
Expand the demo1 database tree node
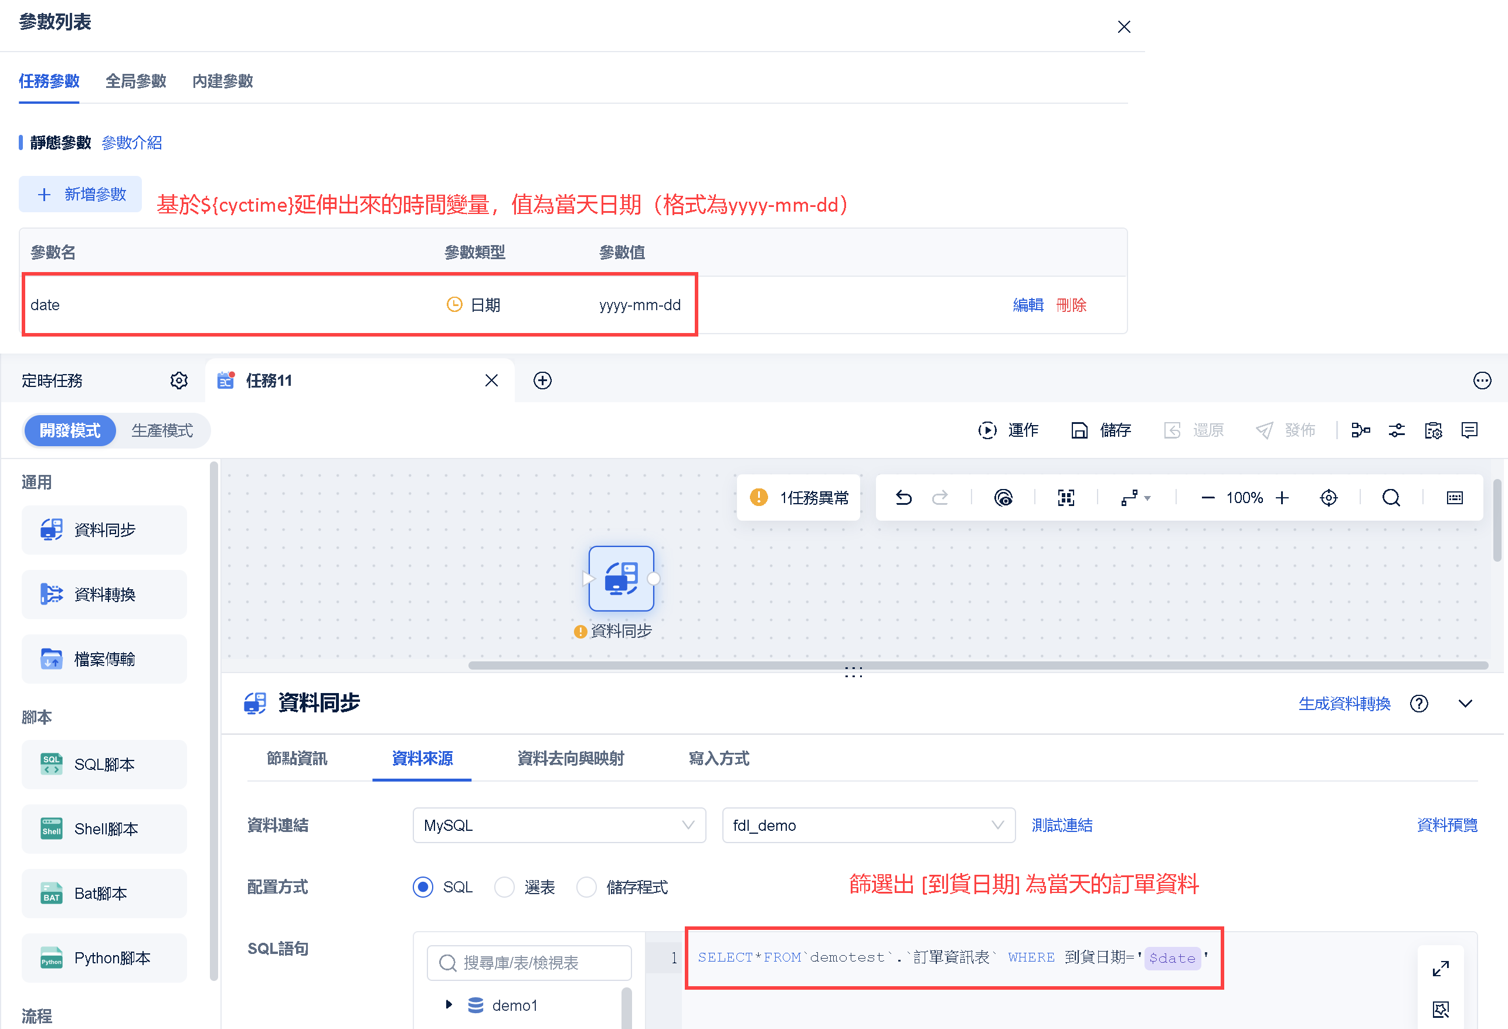pos(449,1004)
